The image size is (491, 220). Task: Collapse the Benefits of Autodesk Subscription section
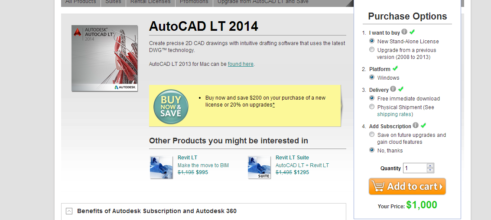(69, 211)
